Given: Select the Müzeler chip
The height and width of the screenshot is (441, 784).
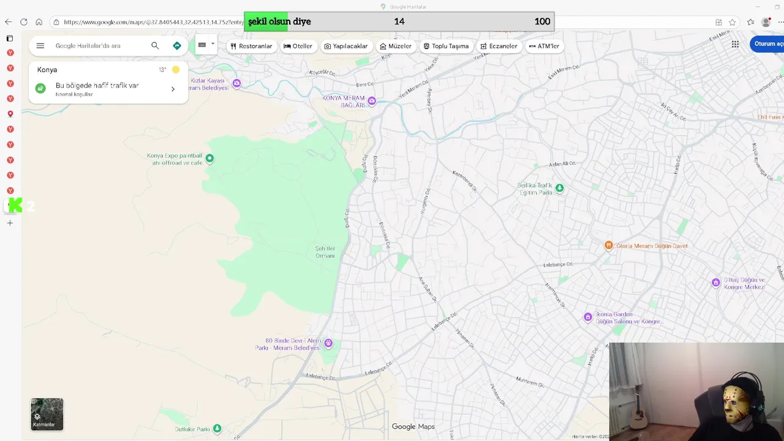Looking at the screenshot, I should pos(396,46).
